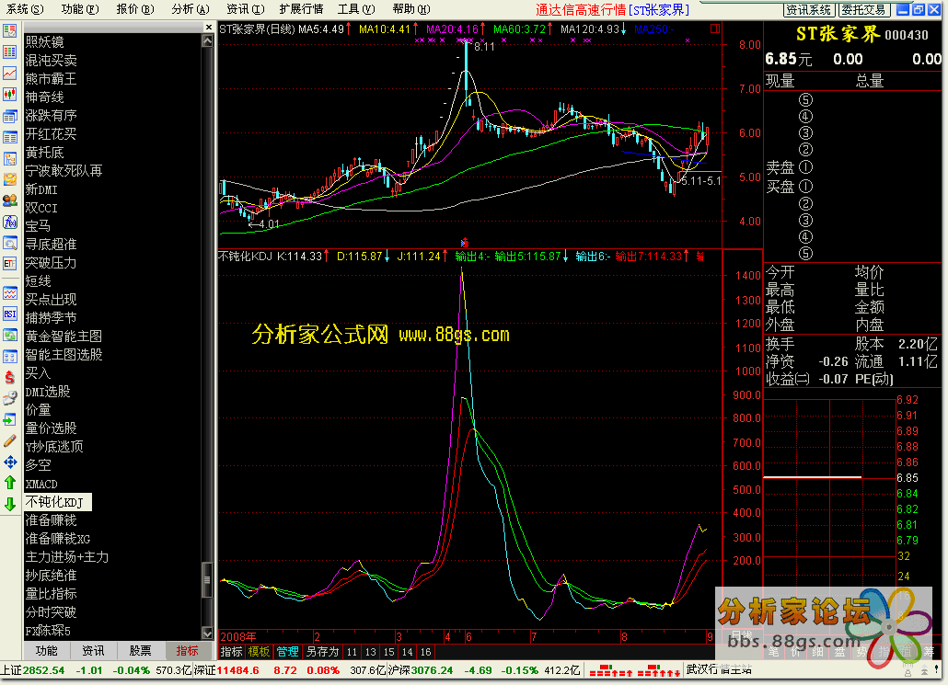Click the RSI indicator icon in left toolbar
The height and width of the screenshot is (685, 948).
(10, 314)
